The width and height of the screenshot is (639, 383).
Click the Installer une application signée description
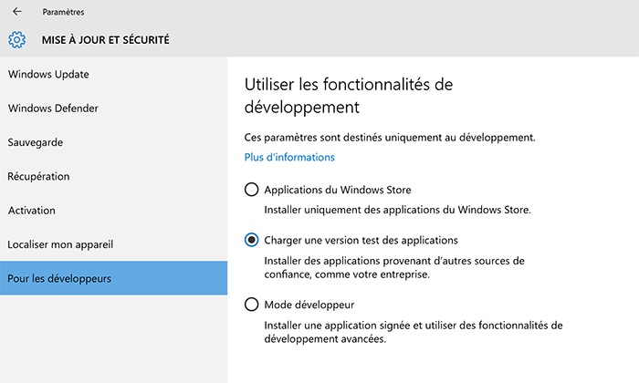point(413,332)
